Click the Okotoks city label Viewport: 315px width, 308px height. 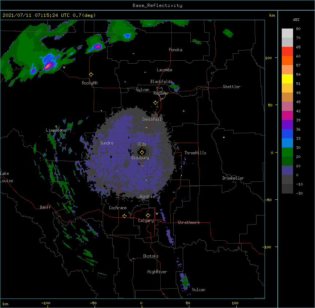click(x=151, y=256)
